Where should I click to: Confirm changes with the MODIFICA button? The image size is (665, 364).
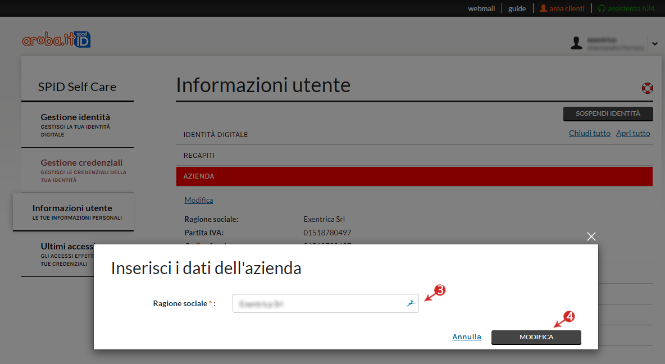536,337
